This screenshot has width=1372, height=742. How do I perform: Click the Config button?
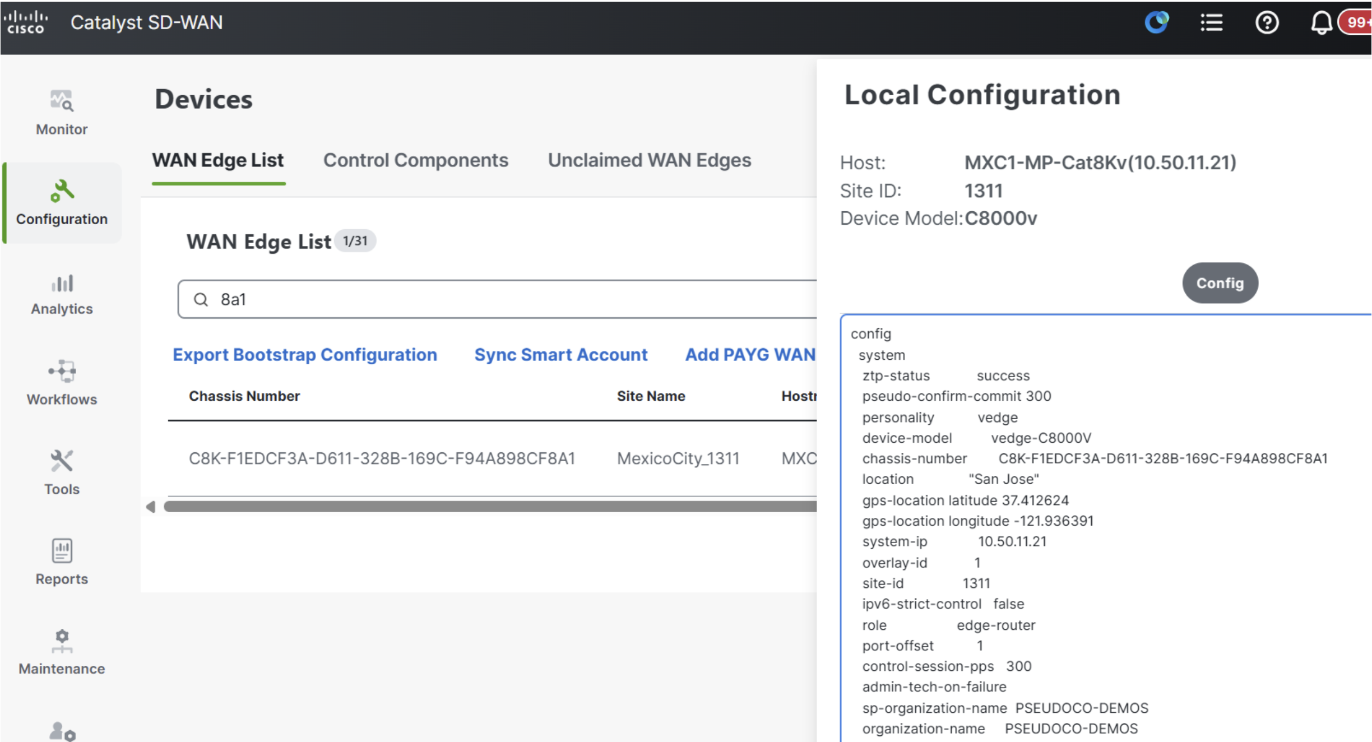(x=1220, y=283)
